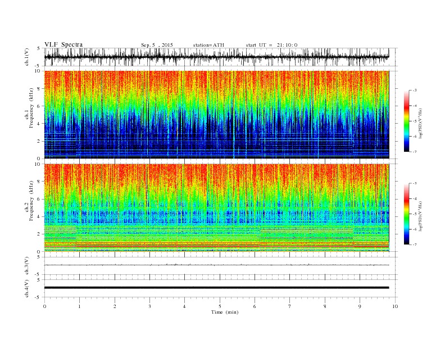445x344 pixels.
Task: Click the "VLF Spectra" plot title
Action: 63,44
